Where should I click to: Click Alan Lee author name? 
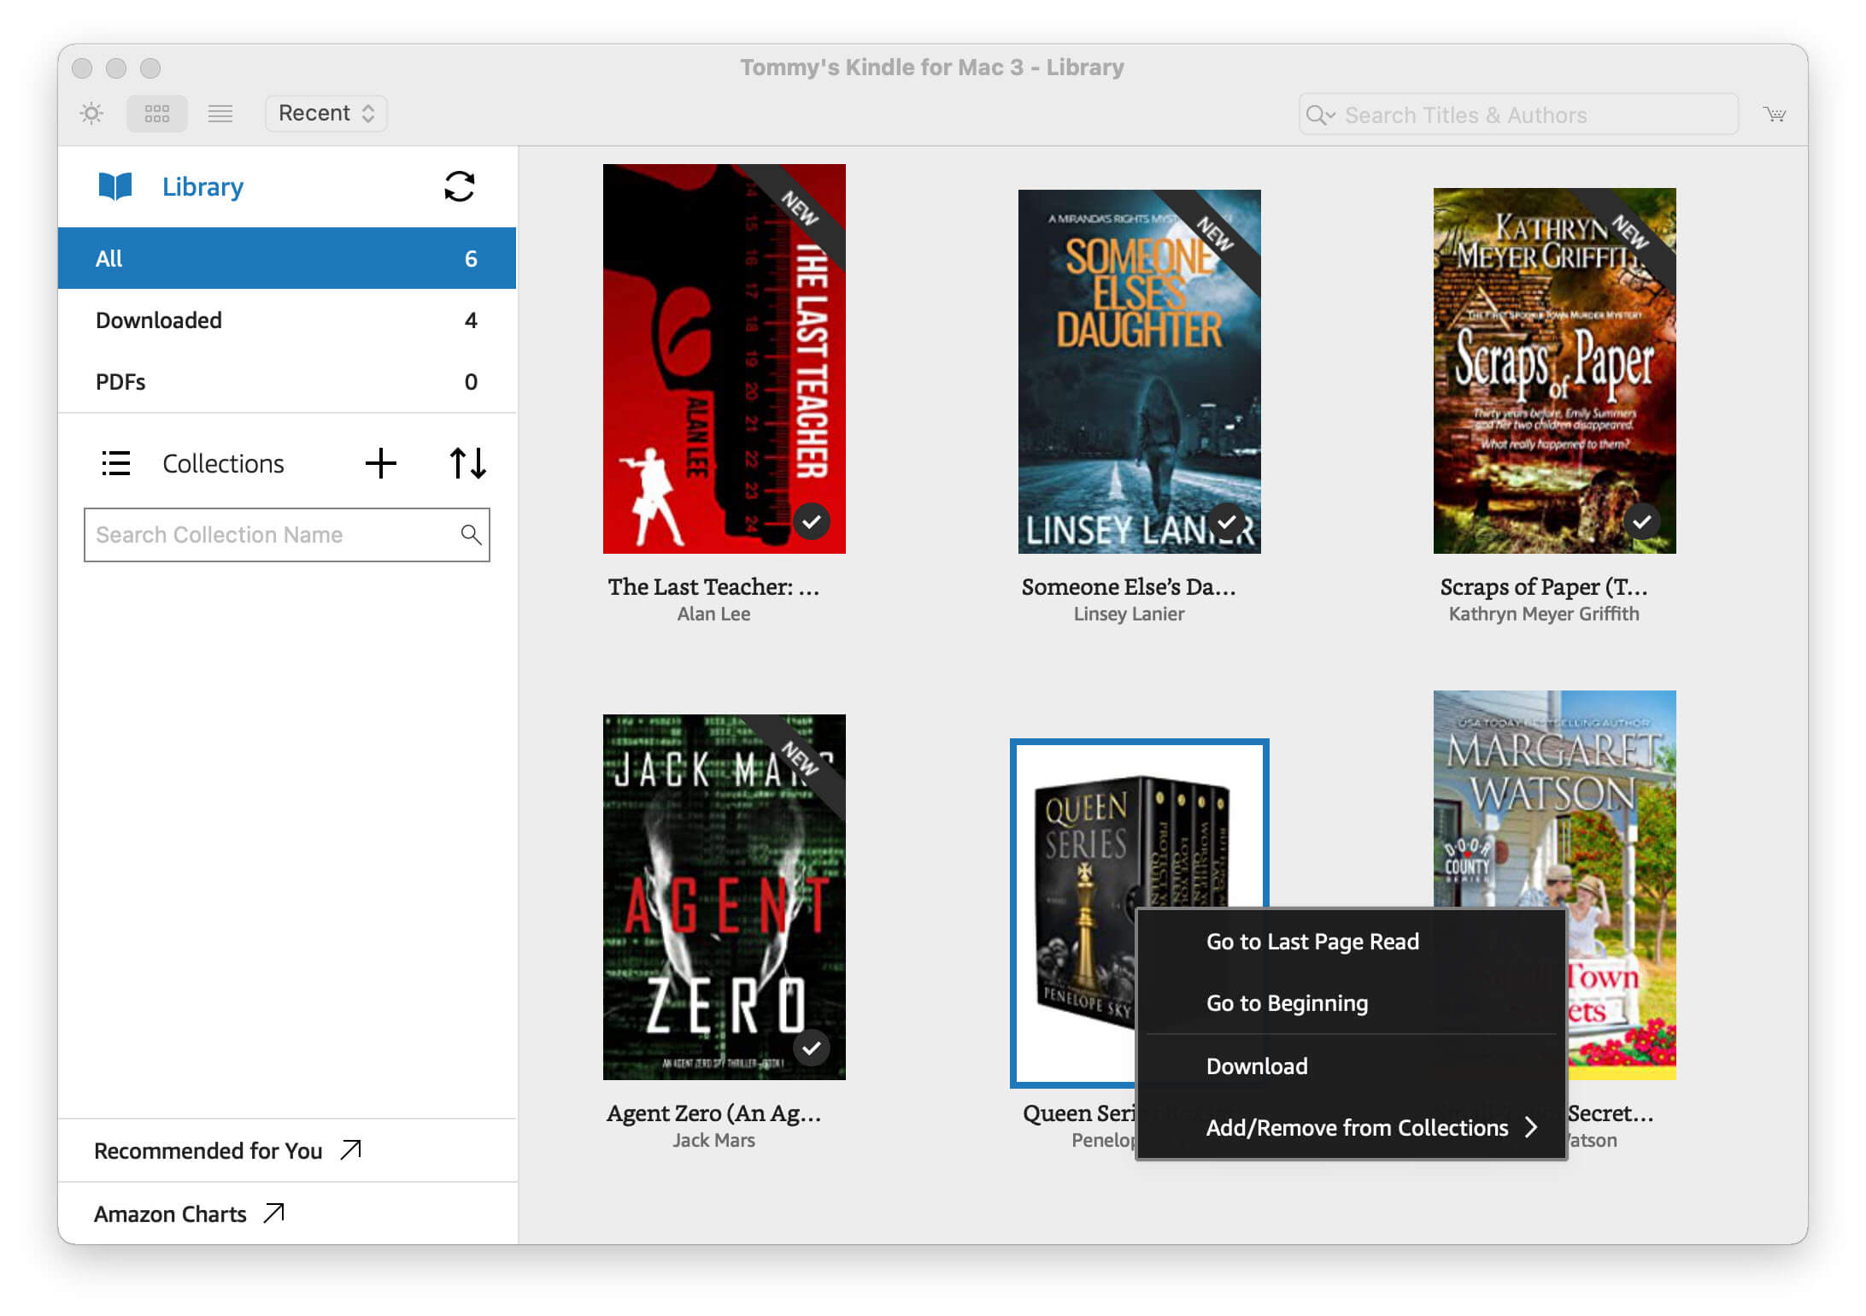pos(713,614)
